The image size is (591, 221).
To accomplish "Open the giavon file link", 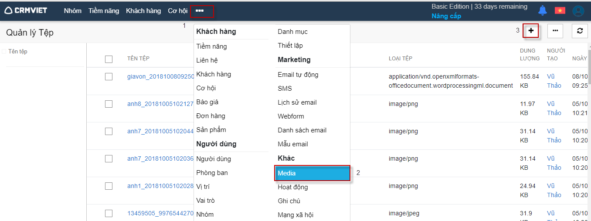I will (160, 76).
